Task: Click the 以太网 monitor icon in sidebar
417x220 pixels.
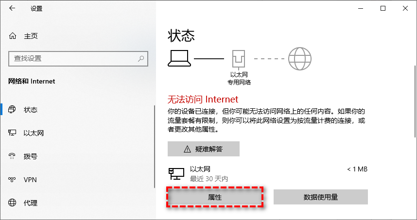Action: [12, 133]
